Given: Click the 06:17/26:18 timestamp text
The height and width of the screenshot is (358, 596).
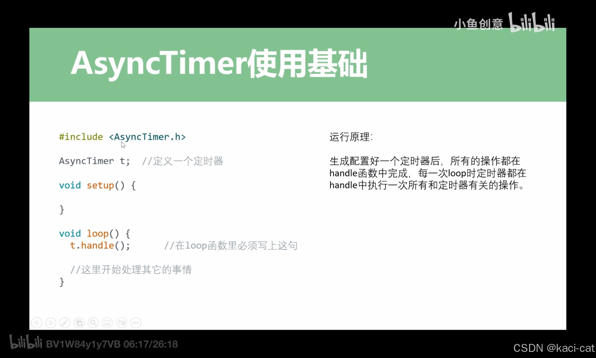Looking at the screenshot, I should 151,344.
